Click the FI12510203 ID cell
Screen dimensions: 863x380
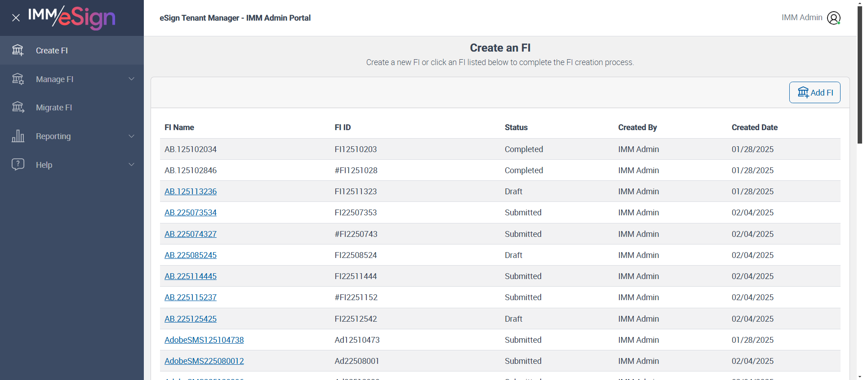pyautogui.click(x=356, y=149)
